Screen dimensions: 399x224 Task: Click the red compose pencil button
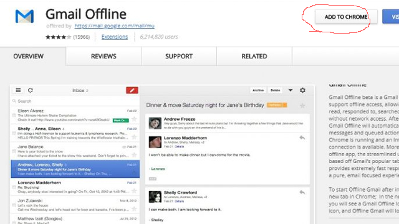coord(132,90)
